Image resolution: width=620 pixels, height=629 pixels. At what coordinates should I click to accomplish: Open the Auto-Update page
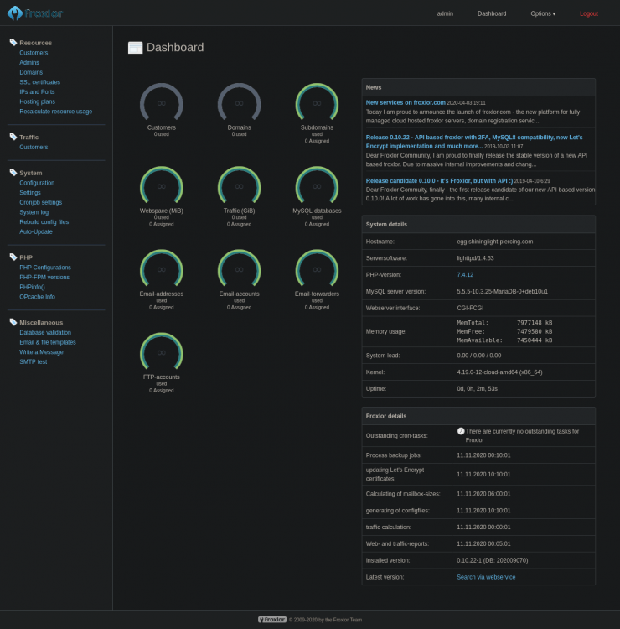[36, 231]
